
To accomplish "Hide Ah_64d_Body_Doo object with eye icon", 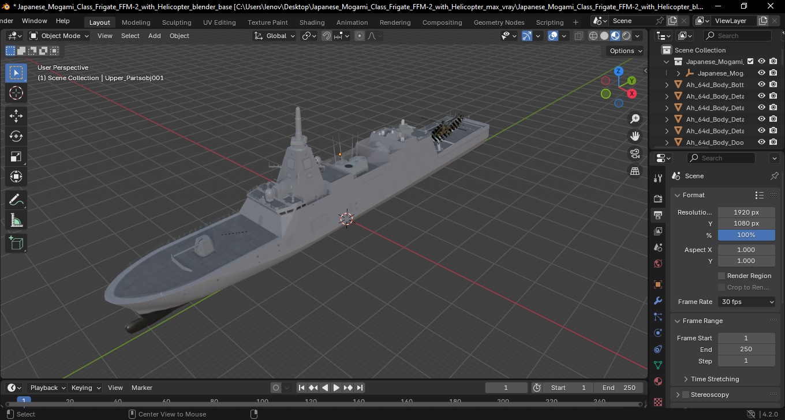I will [762, 142].
